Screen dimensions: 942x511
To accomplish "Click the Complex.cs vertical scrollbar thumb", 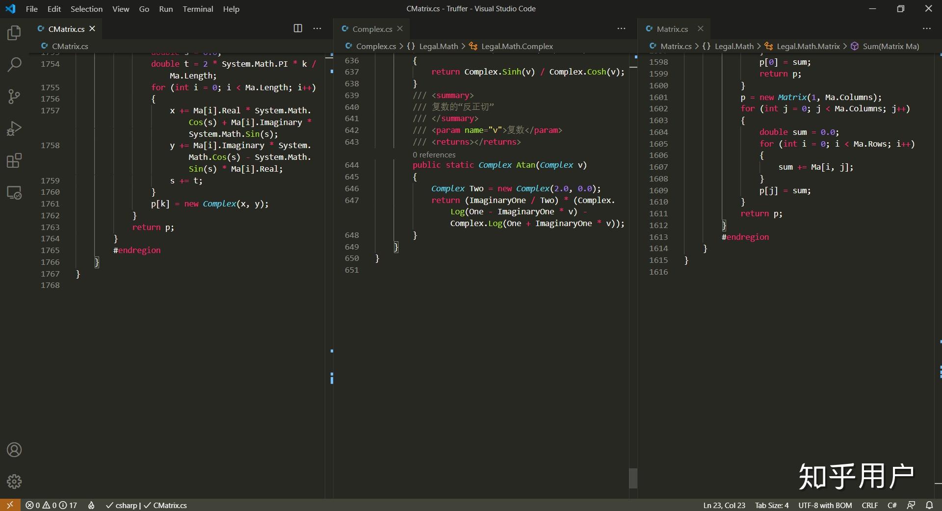I will [x=633, y=478].
